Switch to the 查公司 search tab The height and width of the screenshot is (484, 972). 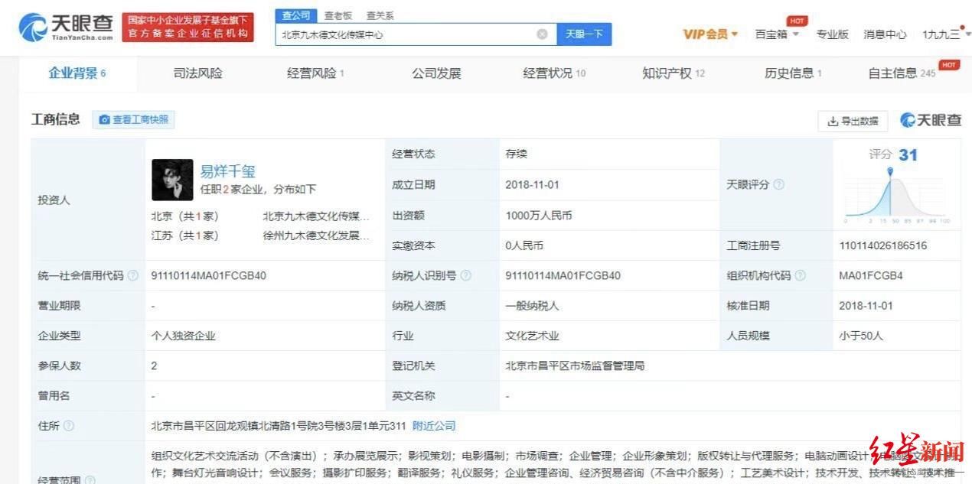pyautogui.click(x=296, y=15)
